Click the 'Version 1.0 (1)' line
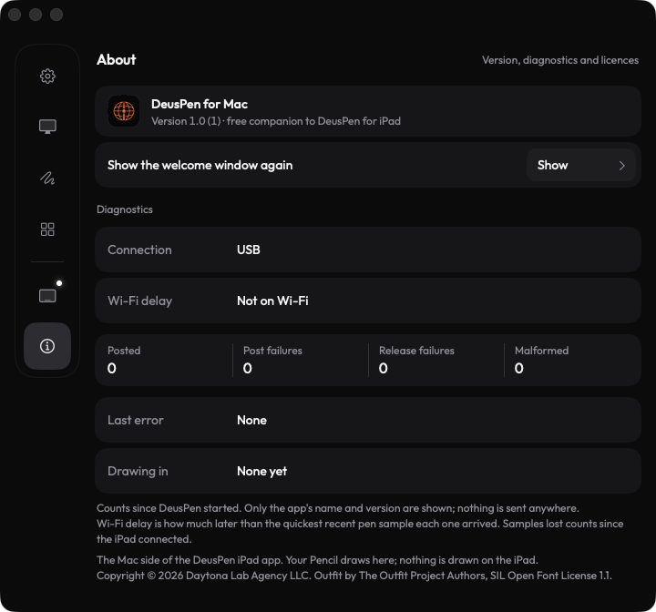Image resolution: width=656 pixels, height=612 pixels. (276, 121)
